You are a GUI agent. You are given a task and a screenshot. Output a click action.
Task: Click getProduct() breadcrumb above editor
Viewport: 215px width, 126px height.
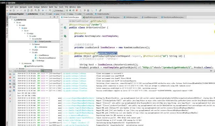point(98,21)
